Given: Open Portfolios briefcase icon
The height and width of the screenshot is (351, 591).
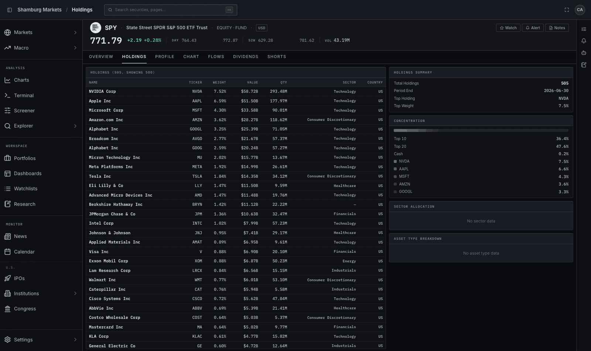Looking at the screenshot, I should [x=7, y=158].
